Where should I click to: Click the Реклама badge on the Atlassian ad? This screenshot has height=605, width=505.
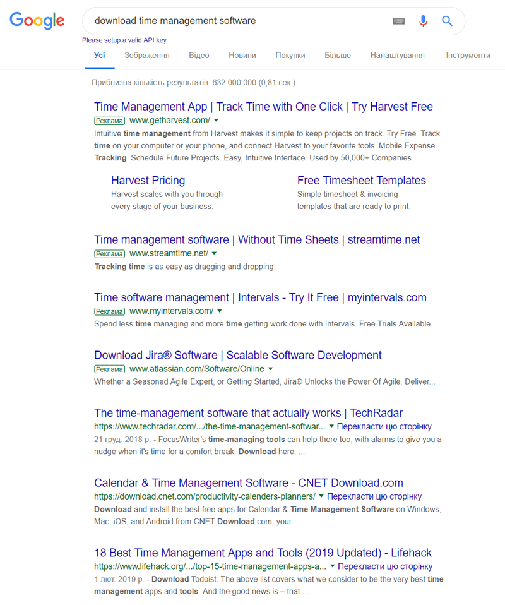pyautogui.click(x=110, y=369)
